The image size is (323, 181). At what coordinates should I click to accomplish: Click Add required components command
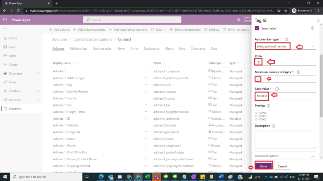128,30
